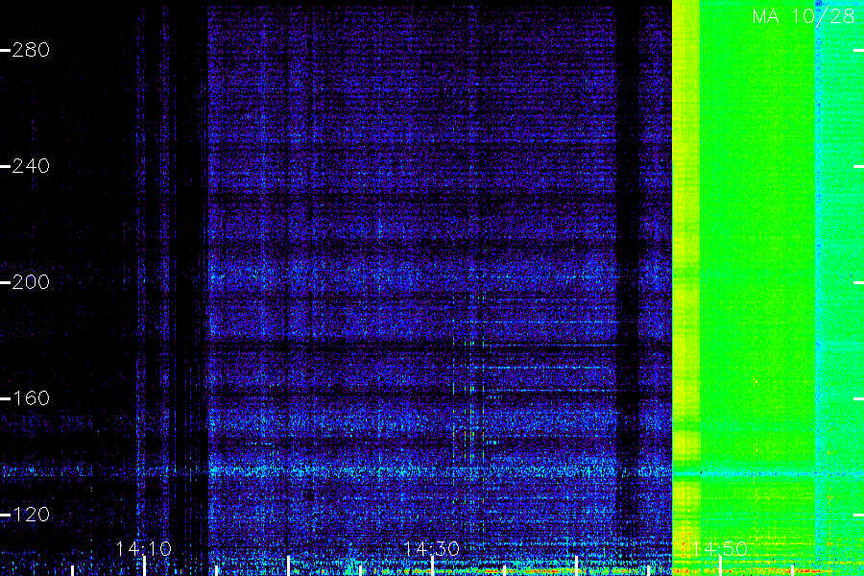
Task: Click the 200 frequency axis label
Action: point(31,282)
